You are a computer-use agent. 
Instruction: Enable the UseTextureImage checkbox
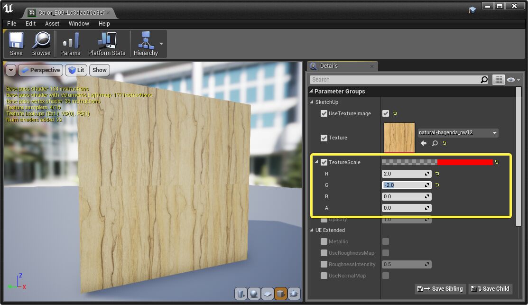[x=324, y=113]
